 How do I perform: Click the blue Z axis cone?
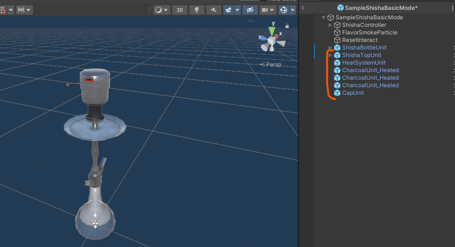tap(264, 38)
